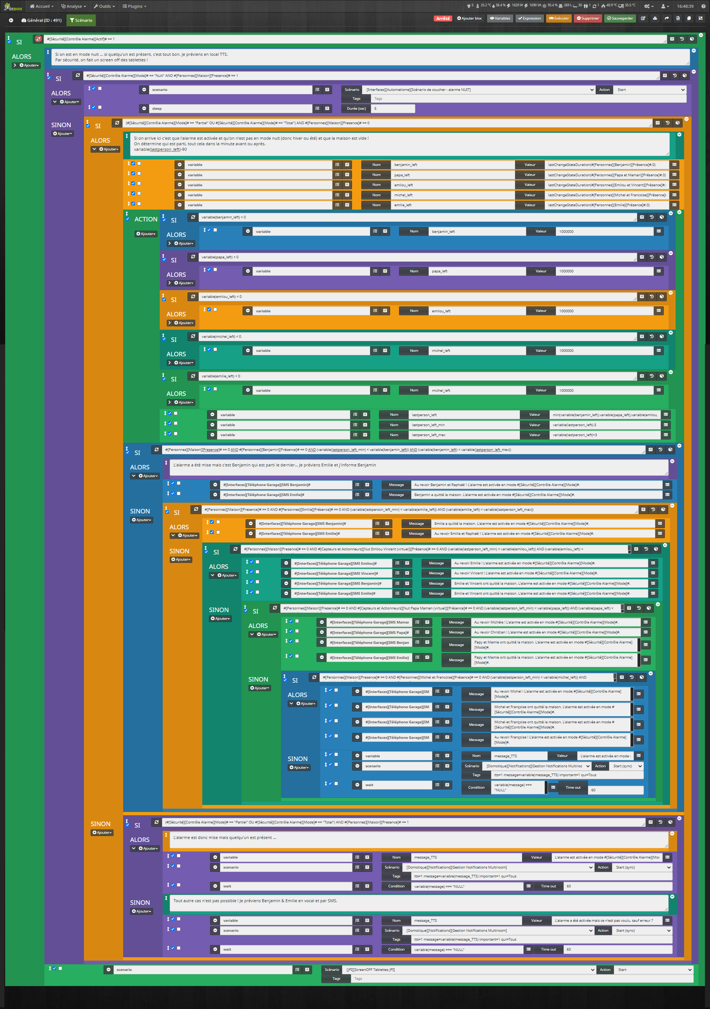The image size is (710, 1009).
Task: Click the history clock icon of Actif condition
Action: pyautogui.click(x=682, y=39)
